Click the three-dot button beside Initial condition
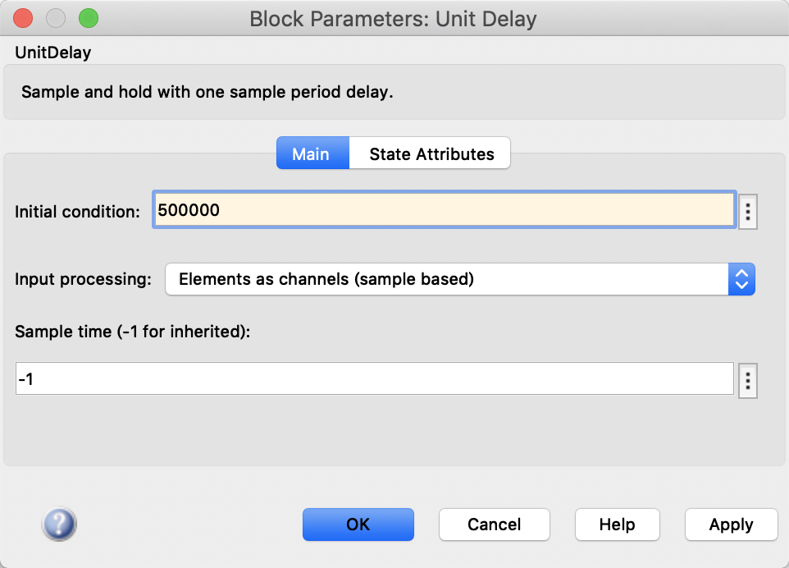This screenshot has height=568, width=789. [747, 211]
